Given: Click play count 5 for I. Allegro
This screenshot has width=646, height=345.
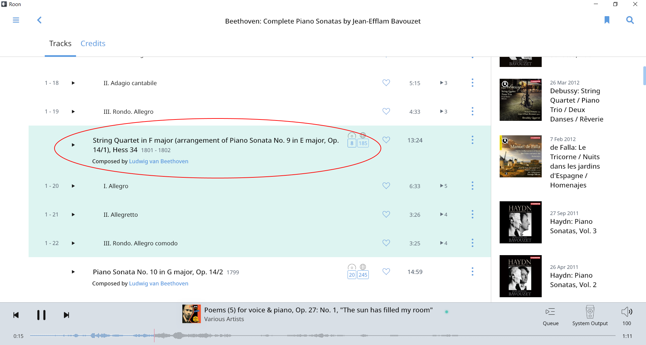Looking at the screenshot, I should 443,186.
